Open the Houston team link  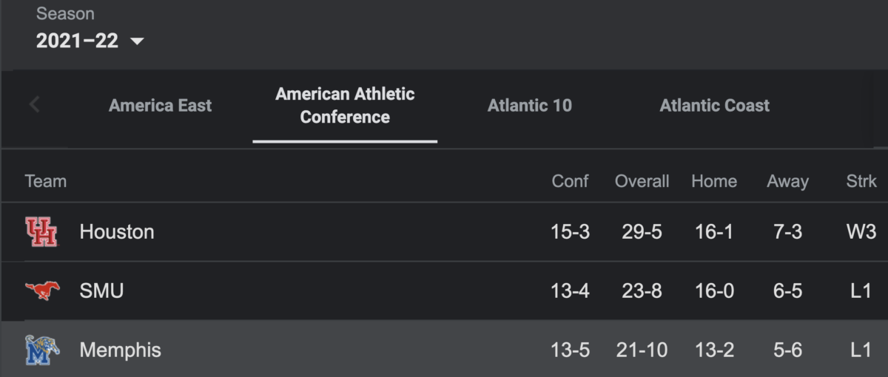pyautogui.click(x=117, y=232)
